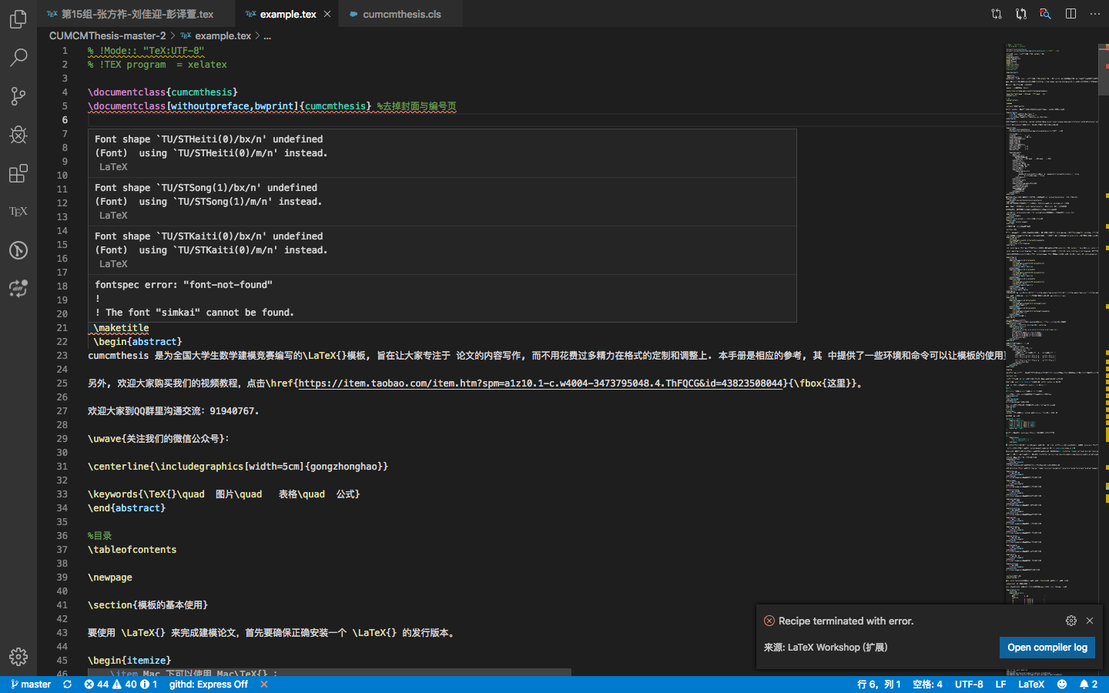
Task: Click the \section{模板的基本使用} line
Action: point(148,605)
